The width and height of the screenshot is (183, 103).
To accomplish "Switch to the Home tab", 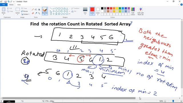I will [11, 5].
